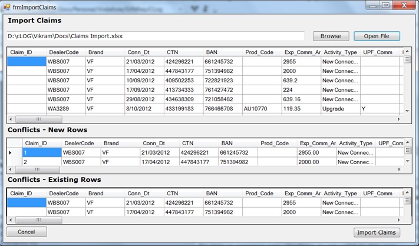
Task: Click the Browse button
Action: 331,36
